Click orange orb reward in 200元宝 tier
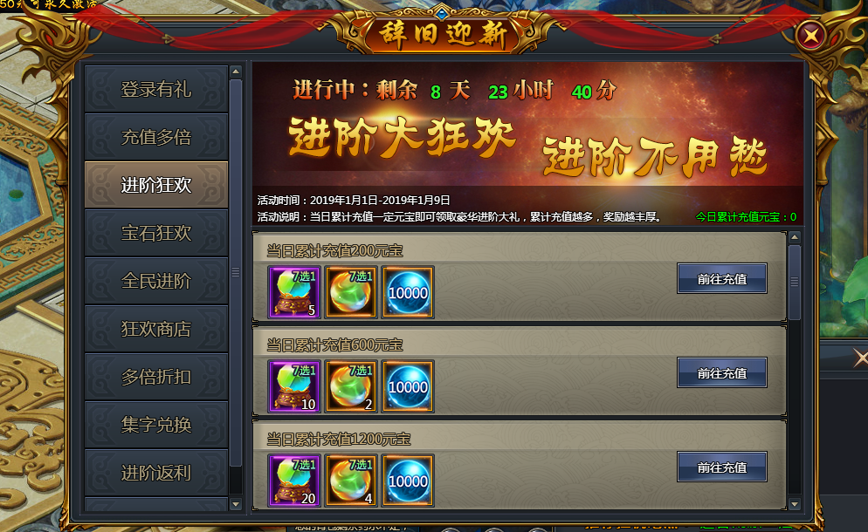Screen dimensions: 868x532 351,292
